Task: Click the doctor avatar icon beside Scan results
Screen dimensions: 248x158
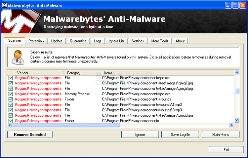Action: pyautogui.click(x=18, y=57)
